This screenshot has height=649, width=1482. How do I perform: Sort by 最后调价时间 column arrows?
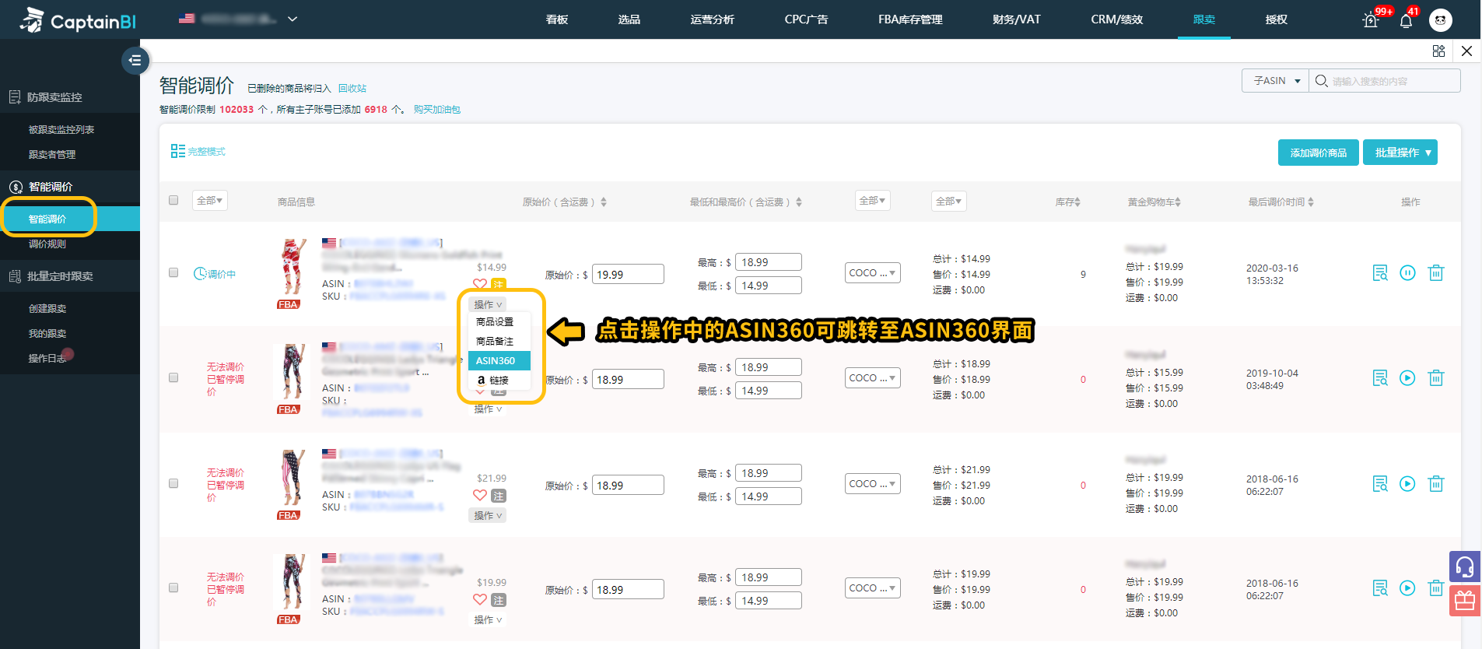[x=1311, y=202]
